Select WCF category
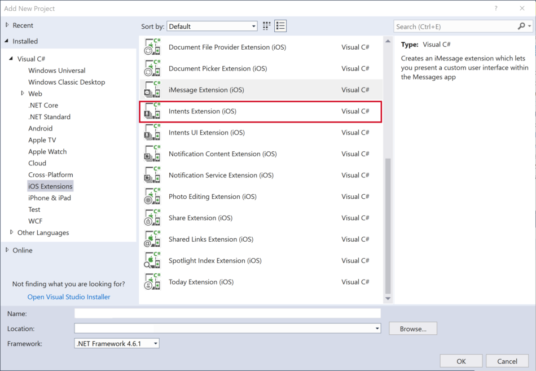The height and width of the screenshot is (371, 536). pos(35,221)
